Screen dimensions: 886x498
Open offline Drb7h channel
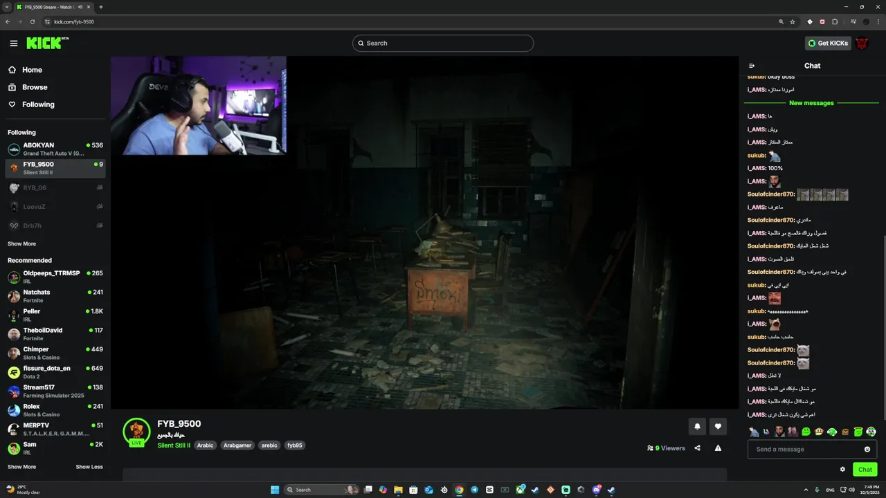click(x=55, y=225)
